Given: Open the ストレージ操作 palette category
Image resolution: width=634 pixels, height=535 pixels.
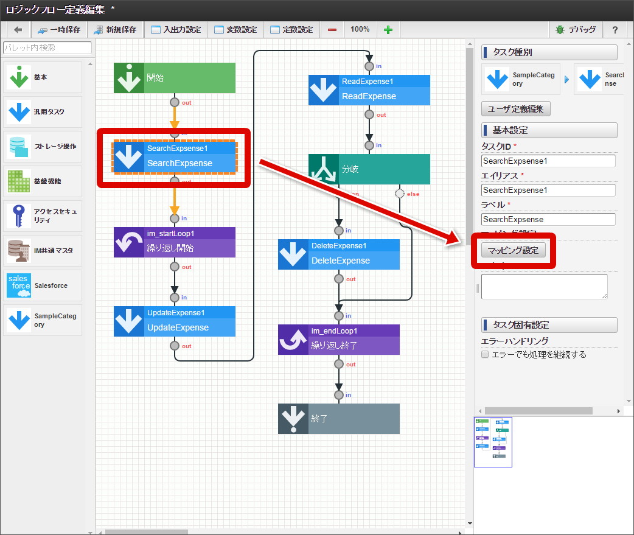Looking at the screenshot, I should click(x=43, y=147).
